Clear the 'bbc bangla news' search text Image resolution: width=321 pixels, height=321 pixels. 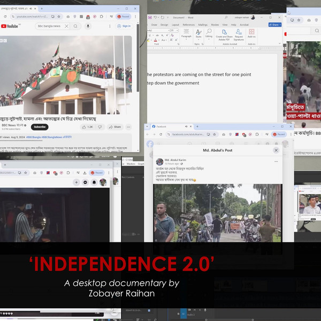(x=67, y=26)
